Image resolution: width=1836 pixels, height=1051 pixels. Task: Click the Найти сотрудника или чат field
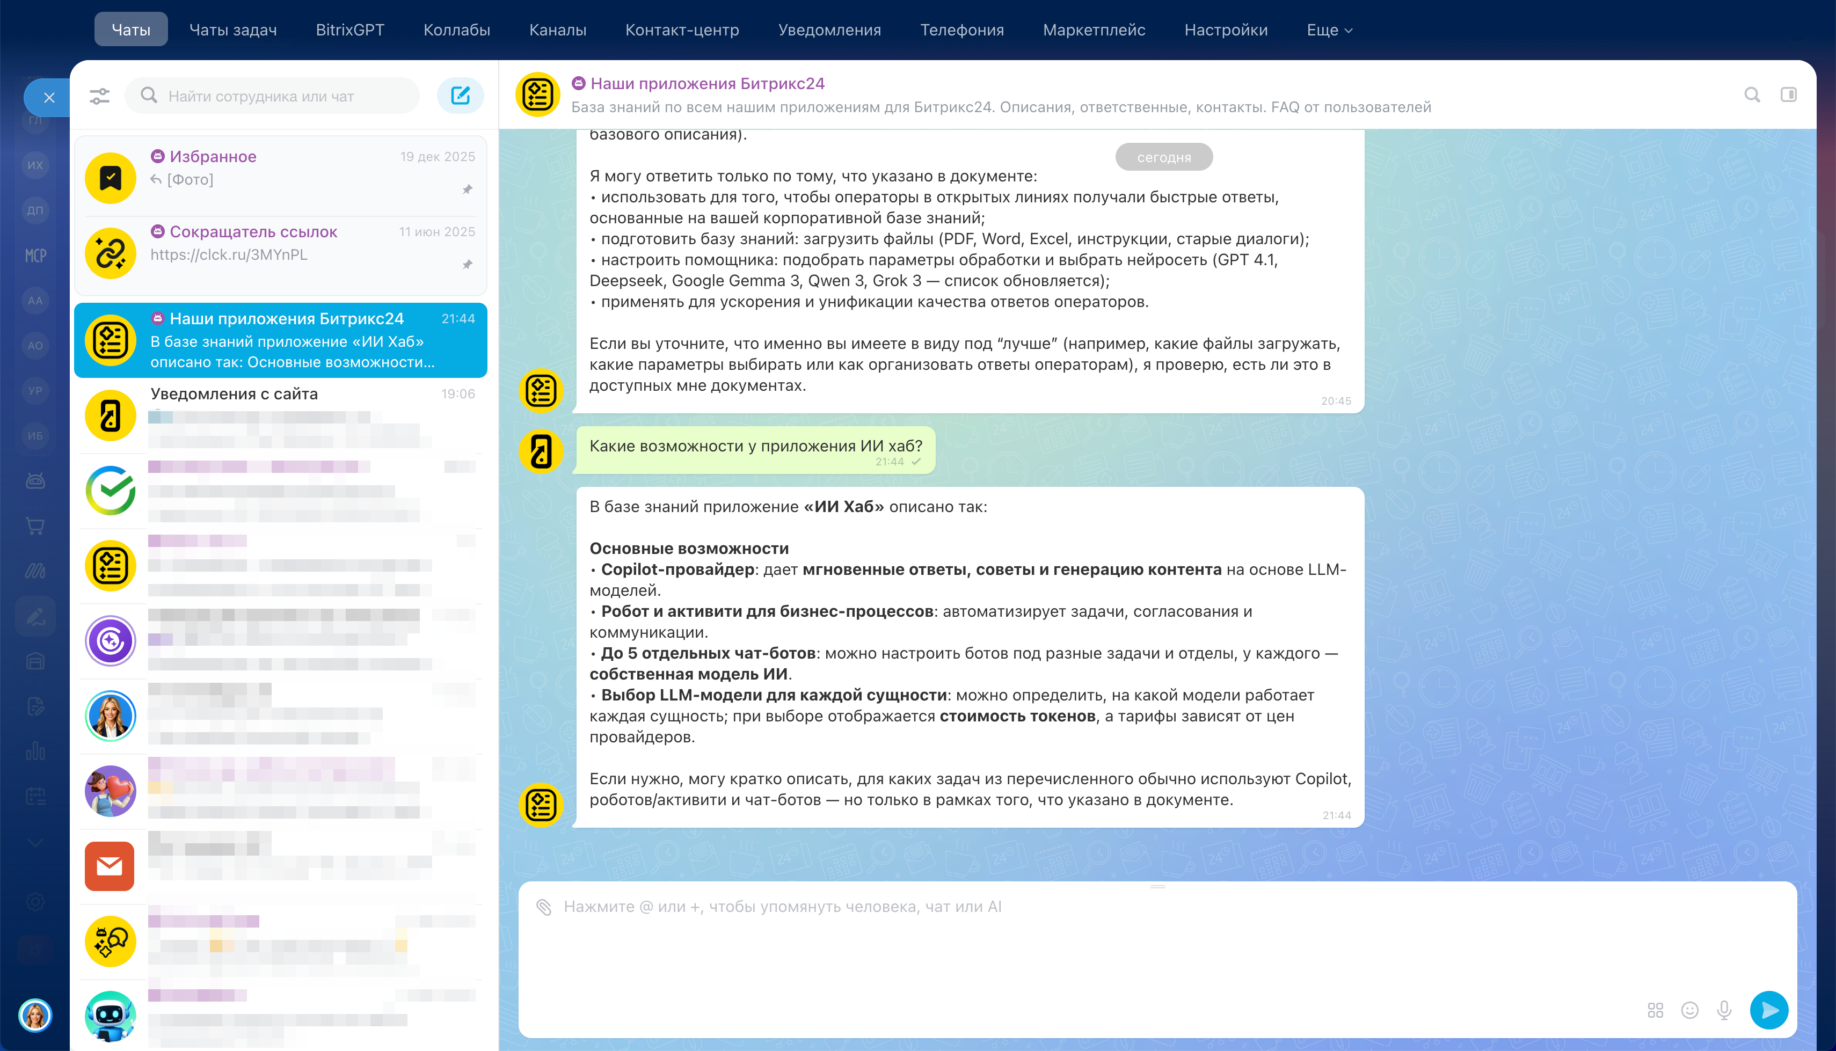[281, 96]
